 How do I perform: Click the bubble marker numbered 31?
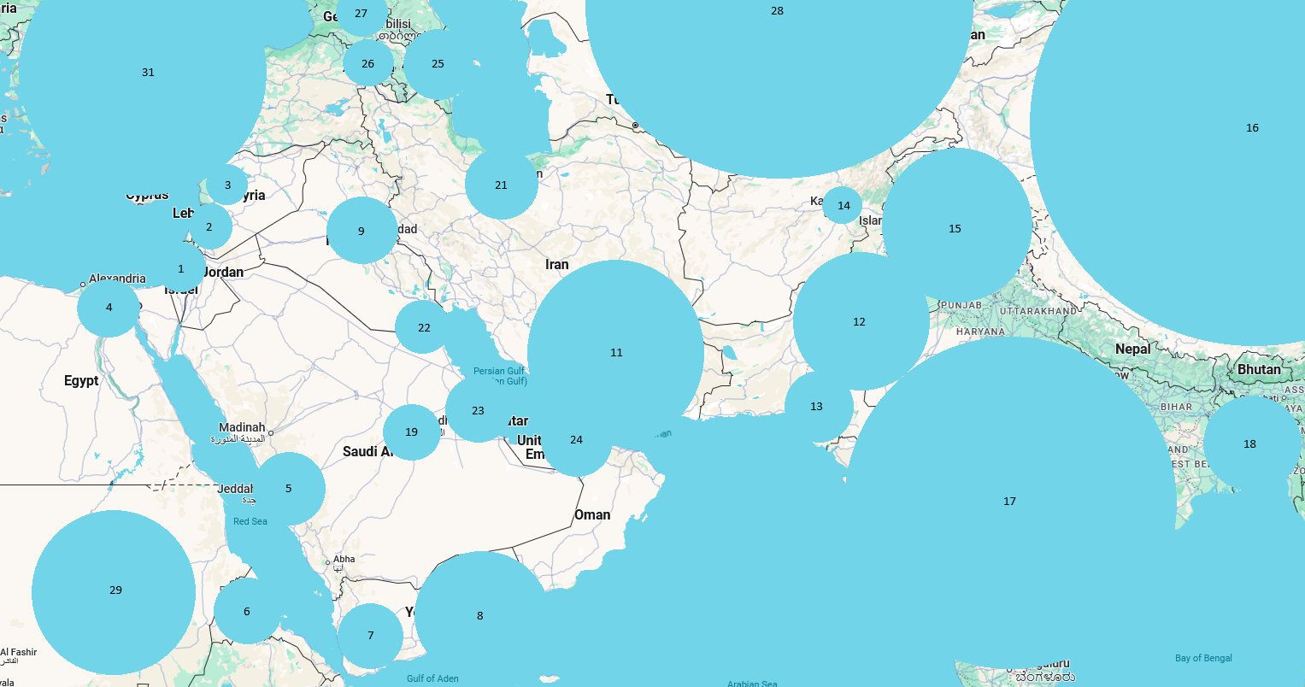[x=148, y=73]
